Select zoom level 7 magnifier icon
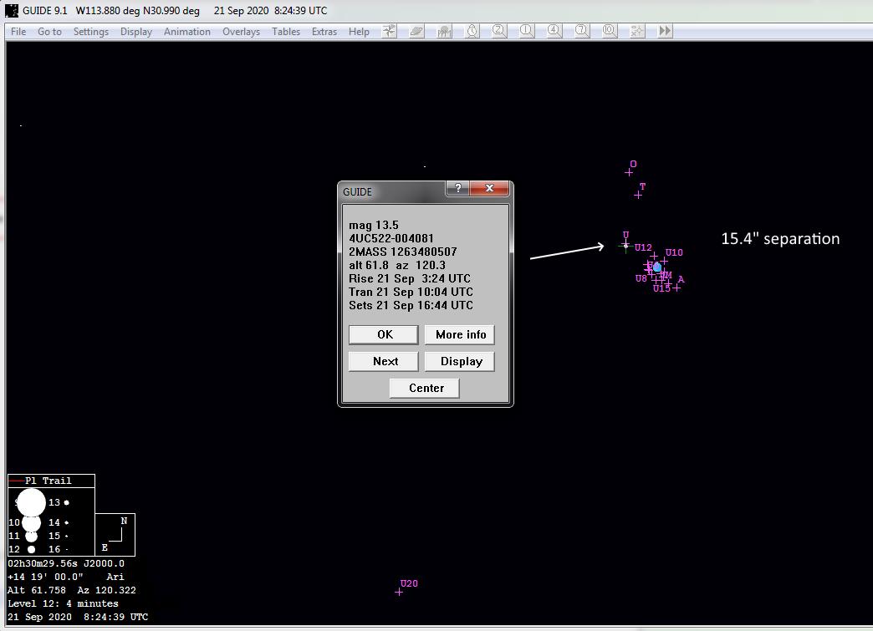This screenshot has width=873, height=631. click(582, 31)
